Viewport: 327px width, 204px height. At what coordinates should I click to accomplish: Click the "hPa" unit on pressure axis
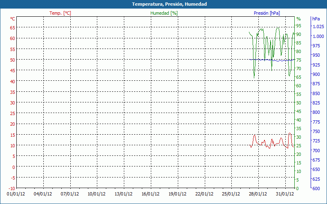coord(316,19)
